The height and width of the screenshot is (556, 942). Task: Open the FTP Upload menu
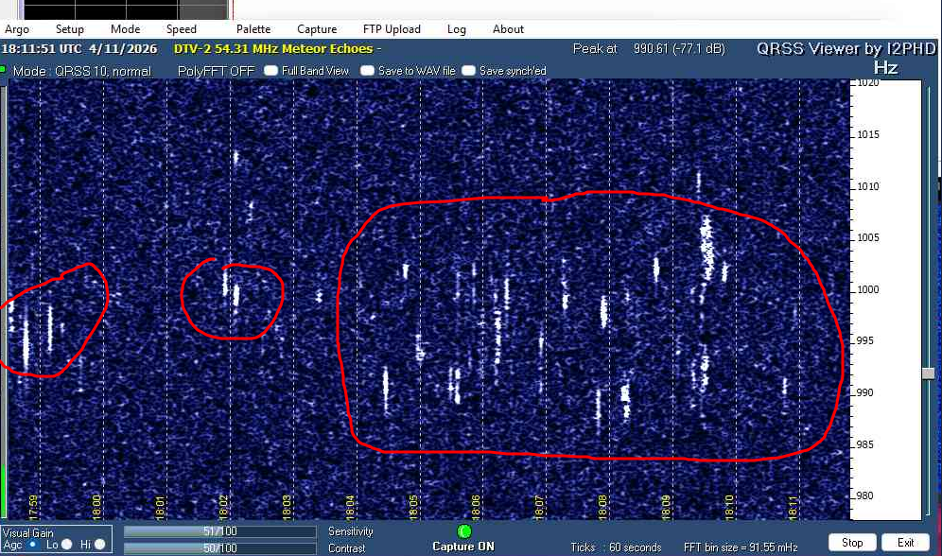pyautogui.click(x=392, y=29)
